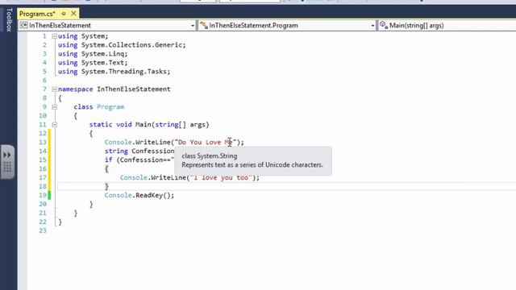
Task: Close the Program.cs tab with its X
Action: [x=73, y=14]
